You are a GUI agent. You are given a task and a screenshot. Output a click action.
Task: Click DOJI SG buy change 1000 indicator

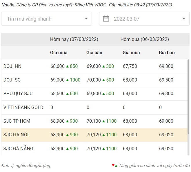tap(73, 80)
